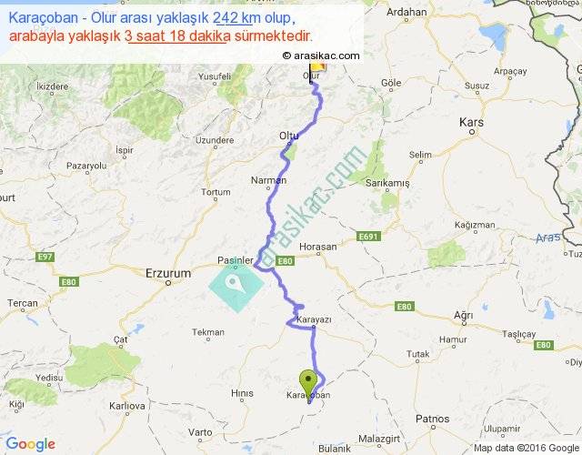Select the Erzurum city label
582x455 pixels.
pyautogui.click(x=168, y=274)
